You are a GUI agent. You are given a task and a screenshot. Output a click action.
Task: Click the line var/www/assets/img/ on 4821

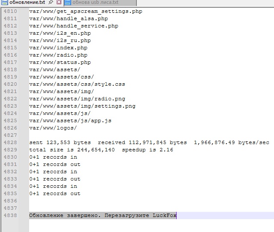61,91
